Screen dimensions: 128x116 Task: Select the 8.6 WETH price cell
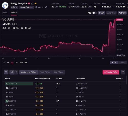point(10,106)
